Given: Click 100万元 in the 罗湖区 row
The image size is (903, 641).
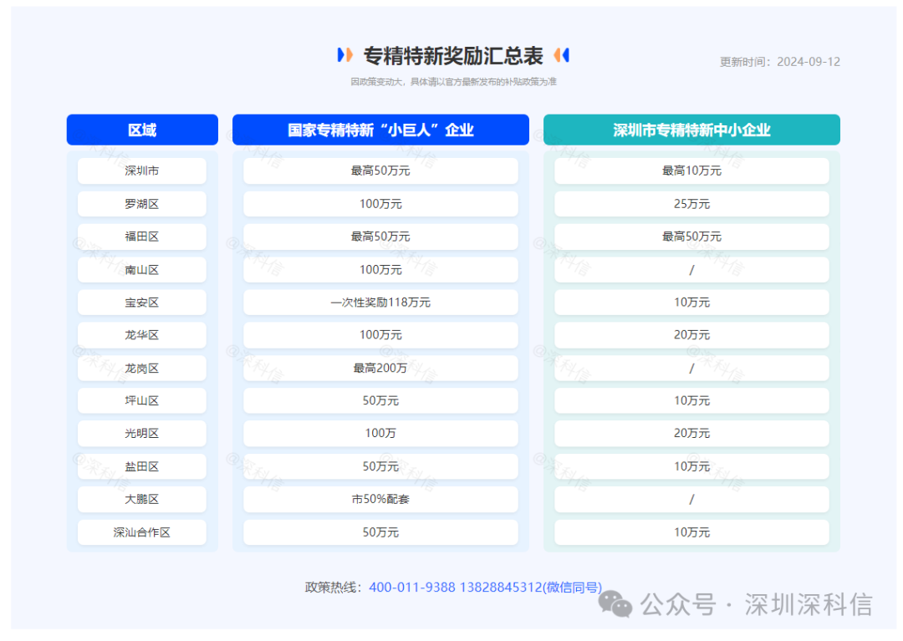Looking at the screenshot, I should tap(380, 204).
